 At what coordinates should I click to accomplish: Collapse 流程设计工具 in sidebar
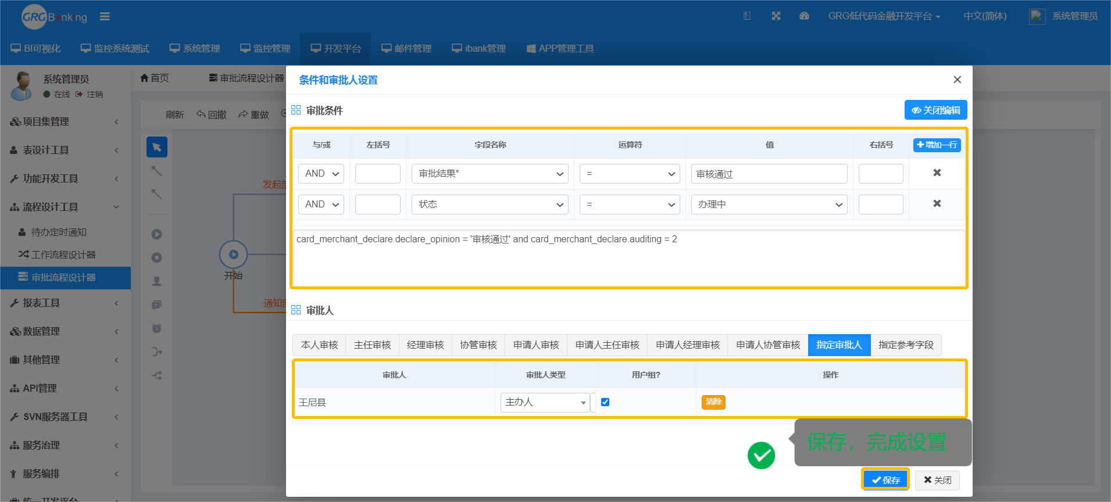[65, 207]
